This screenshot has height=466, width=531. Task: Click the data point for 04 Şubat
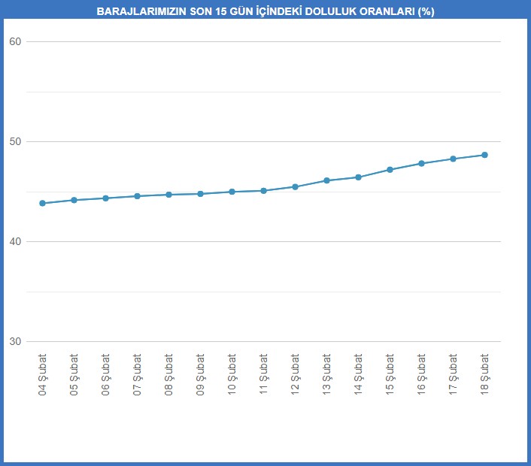(x=42, y=203)
